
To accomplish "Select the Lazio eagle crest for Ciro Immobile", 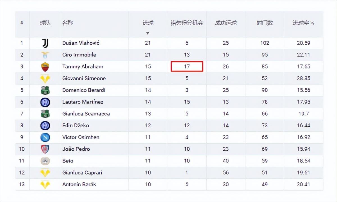I will [45, 55].
